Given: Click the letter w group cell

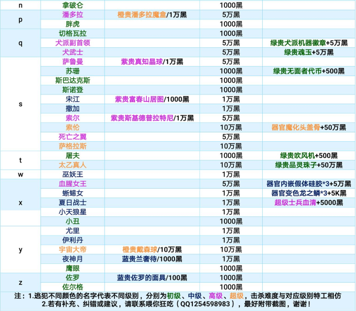Looking at the screenshot, I should pos(20,174).
